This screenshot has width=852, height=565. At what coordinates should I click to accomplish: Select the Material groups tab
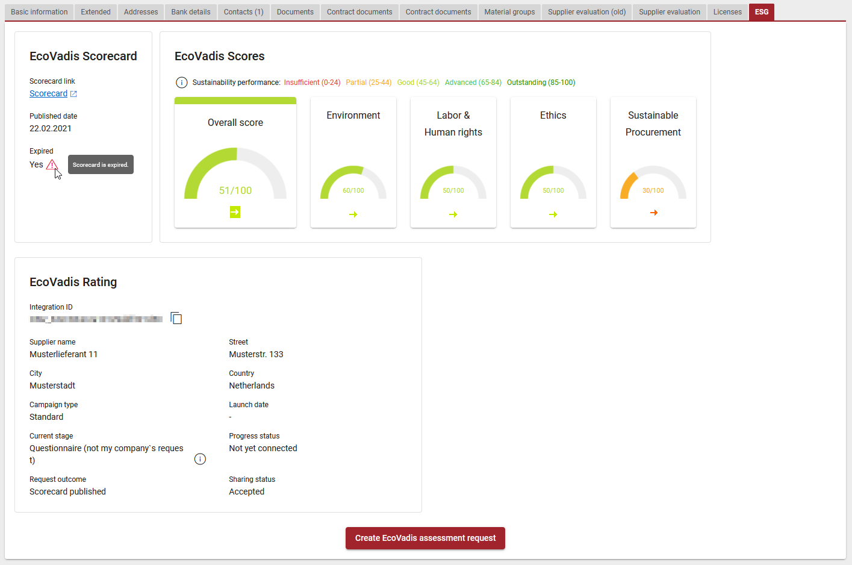coord(509,12)
